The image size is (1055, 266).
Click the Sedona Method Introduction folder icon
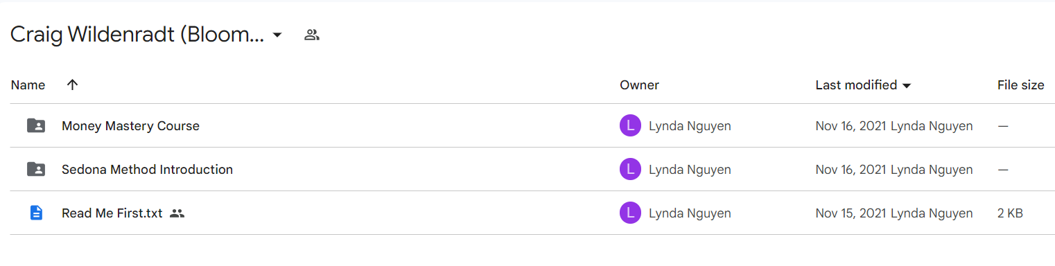point(36,169)
